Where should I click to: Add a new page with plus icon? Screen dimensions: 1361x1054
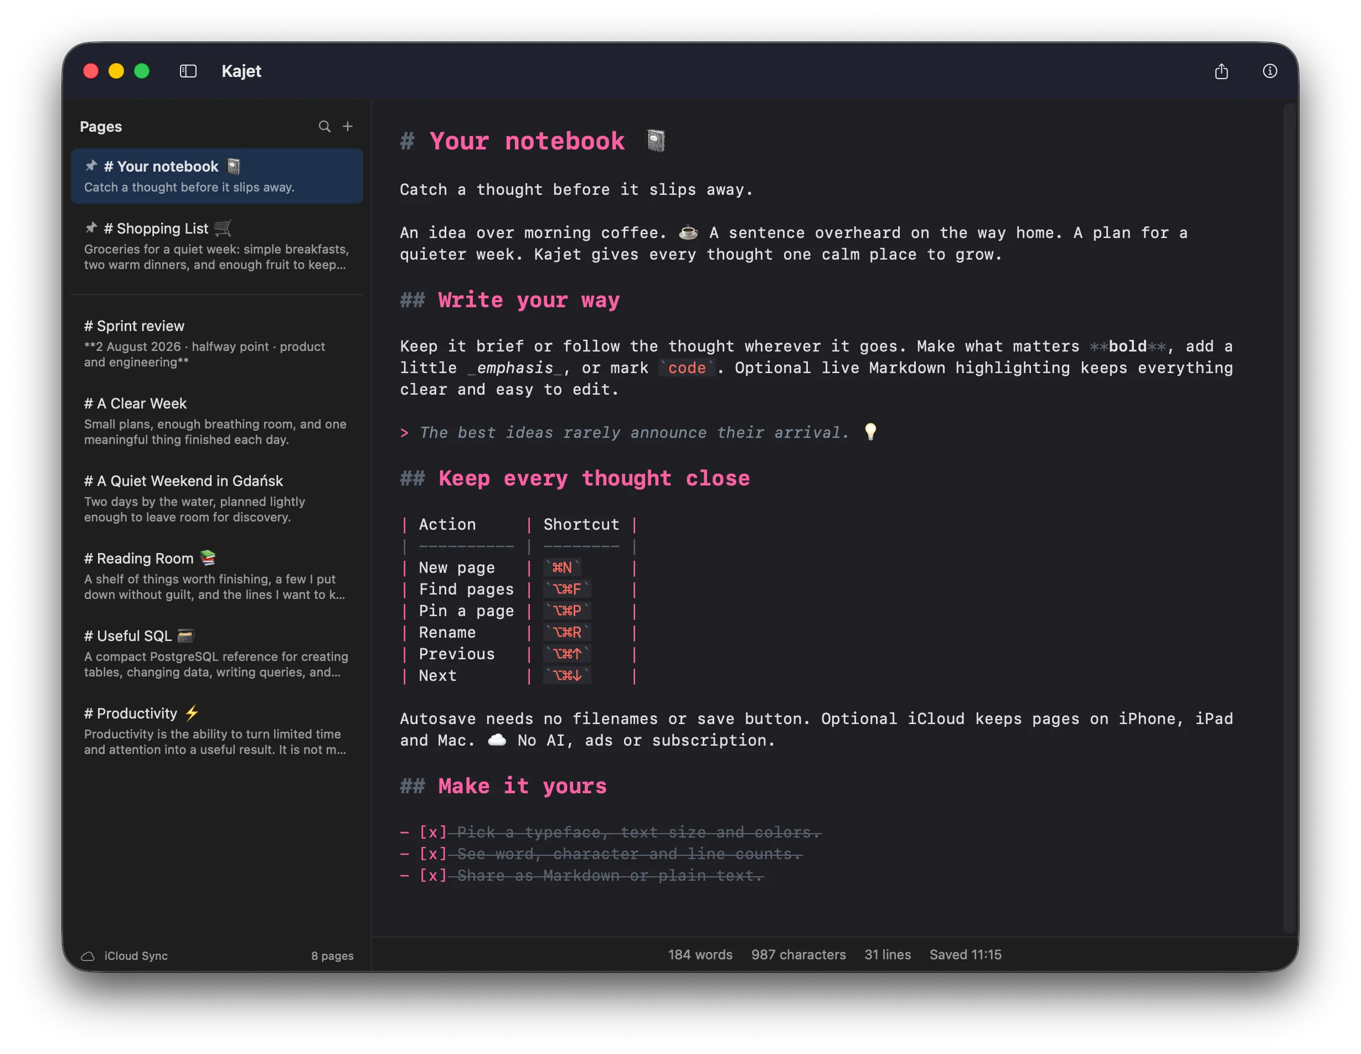(348, 126)
